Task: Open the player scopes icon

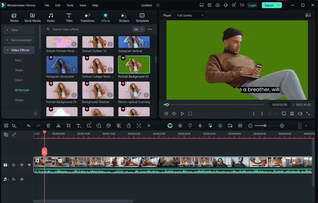Action: (308, 15)
